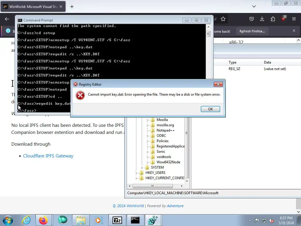The width and height of the screenshot is (301, 226).
Task: Expand the SYSTEM registry key
Action: click(x=142, y=167)
